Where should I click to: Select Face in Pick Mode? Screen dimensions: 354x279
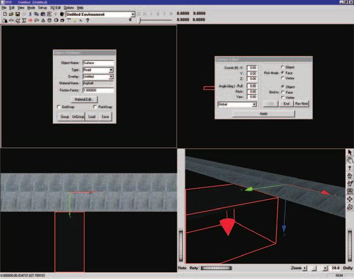point(283,72)
